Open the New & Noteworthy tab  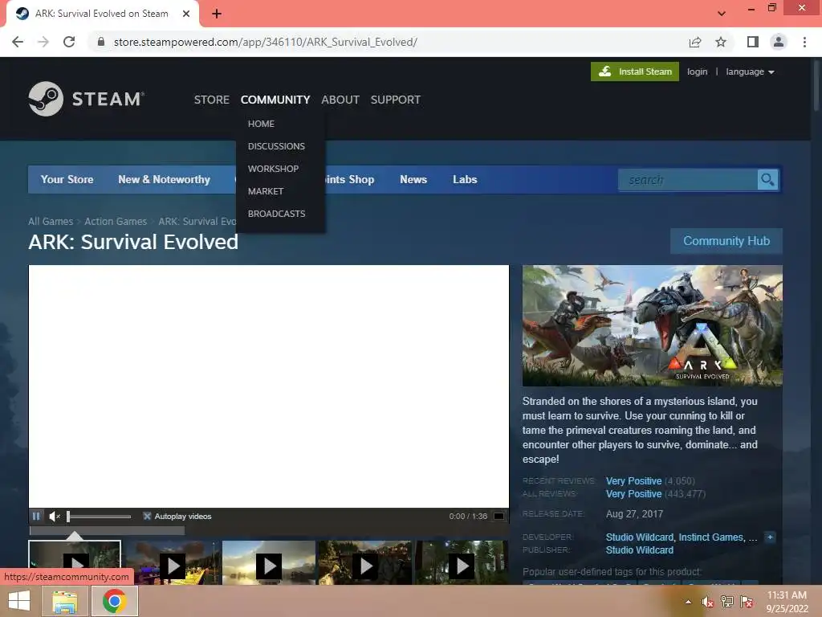coord(164,179)
